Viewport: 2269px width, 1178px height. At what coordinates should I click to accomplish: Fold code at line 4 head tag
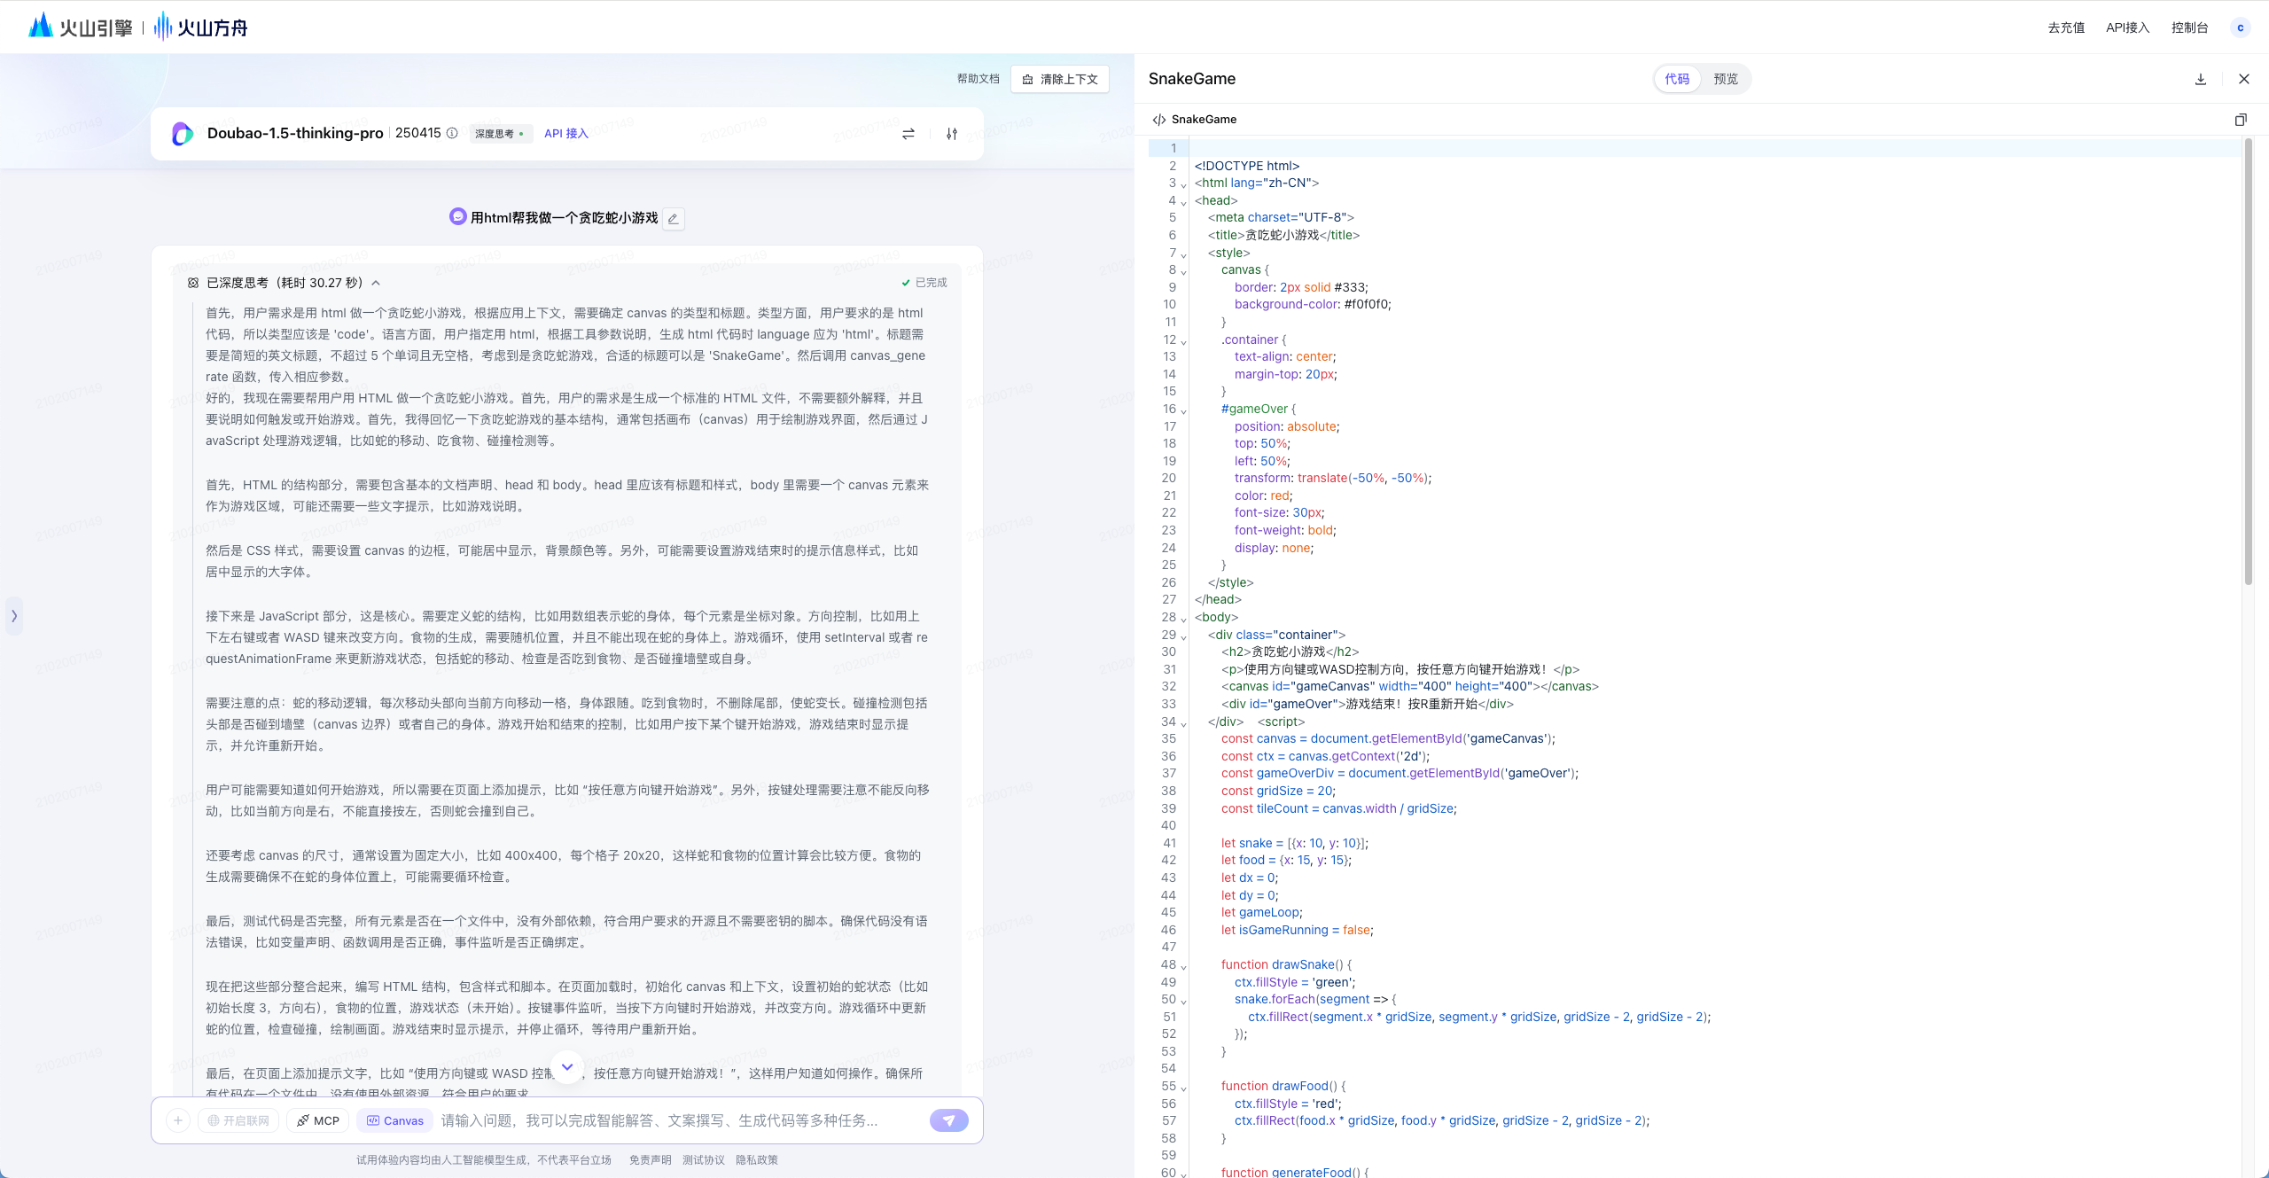pyautogui.click(x=1184, y=202)
